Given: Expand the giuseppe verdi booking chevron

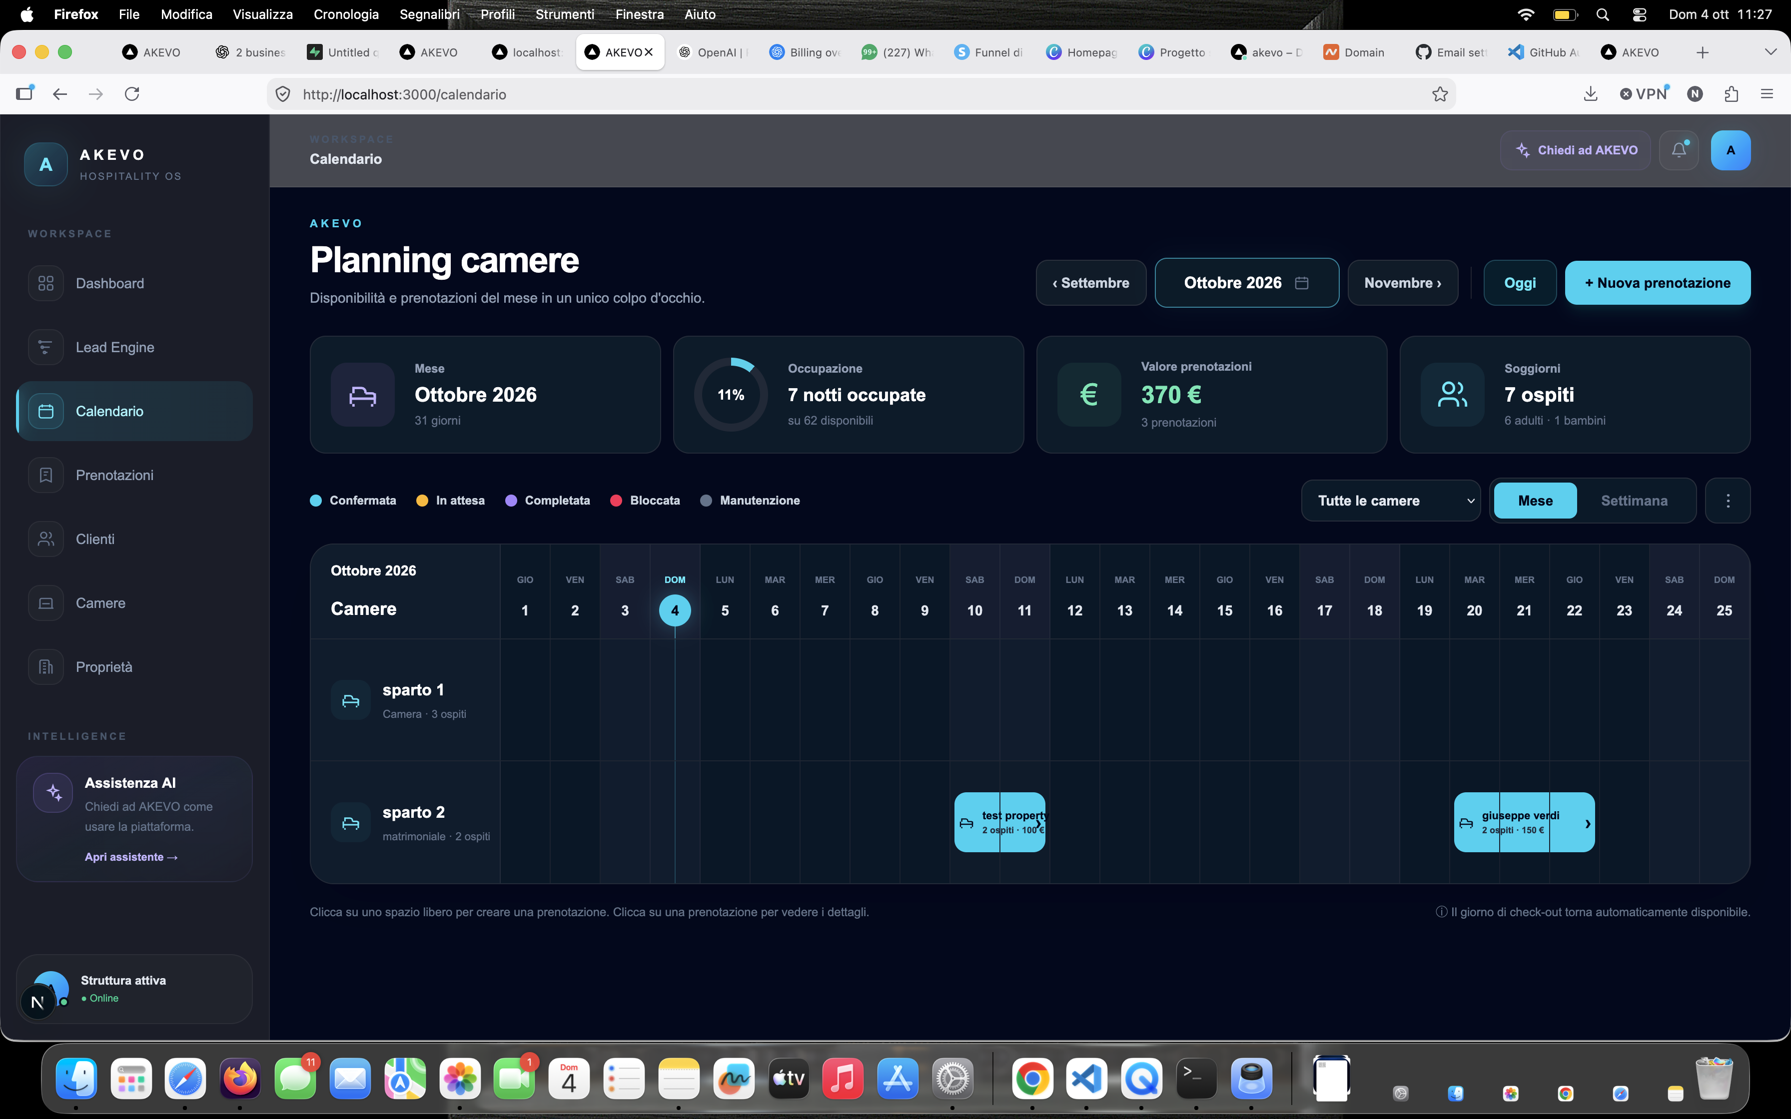Looking at the screenshot, I should click(x=1587, y=823).
